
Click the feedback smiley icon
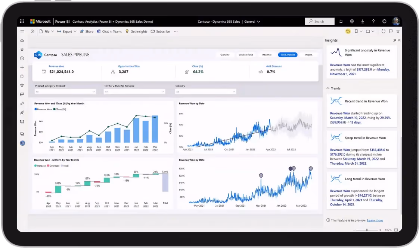(384, 21)
